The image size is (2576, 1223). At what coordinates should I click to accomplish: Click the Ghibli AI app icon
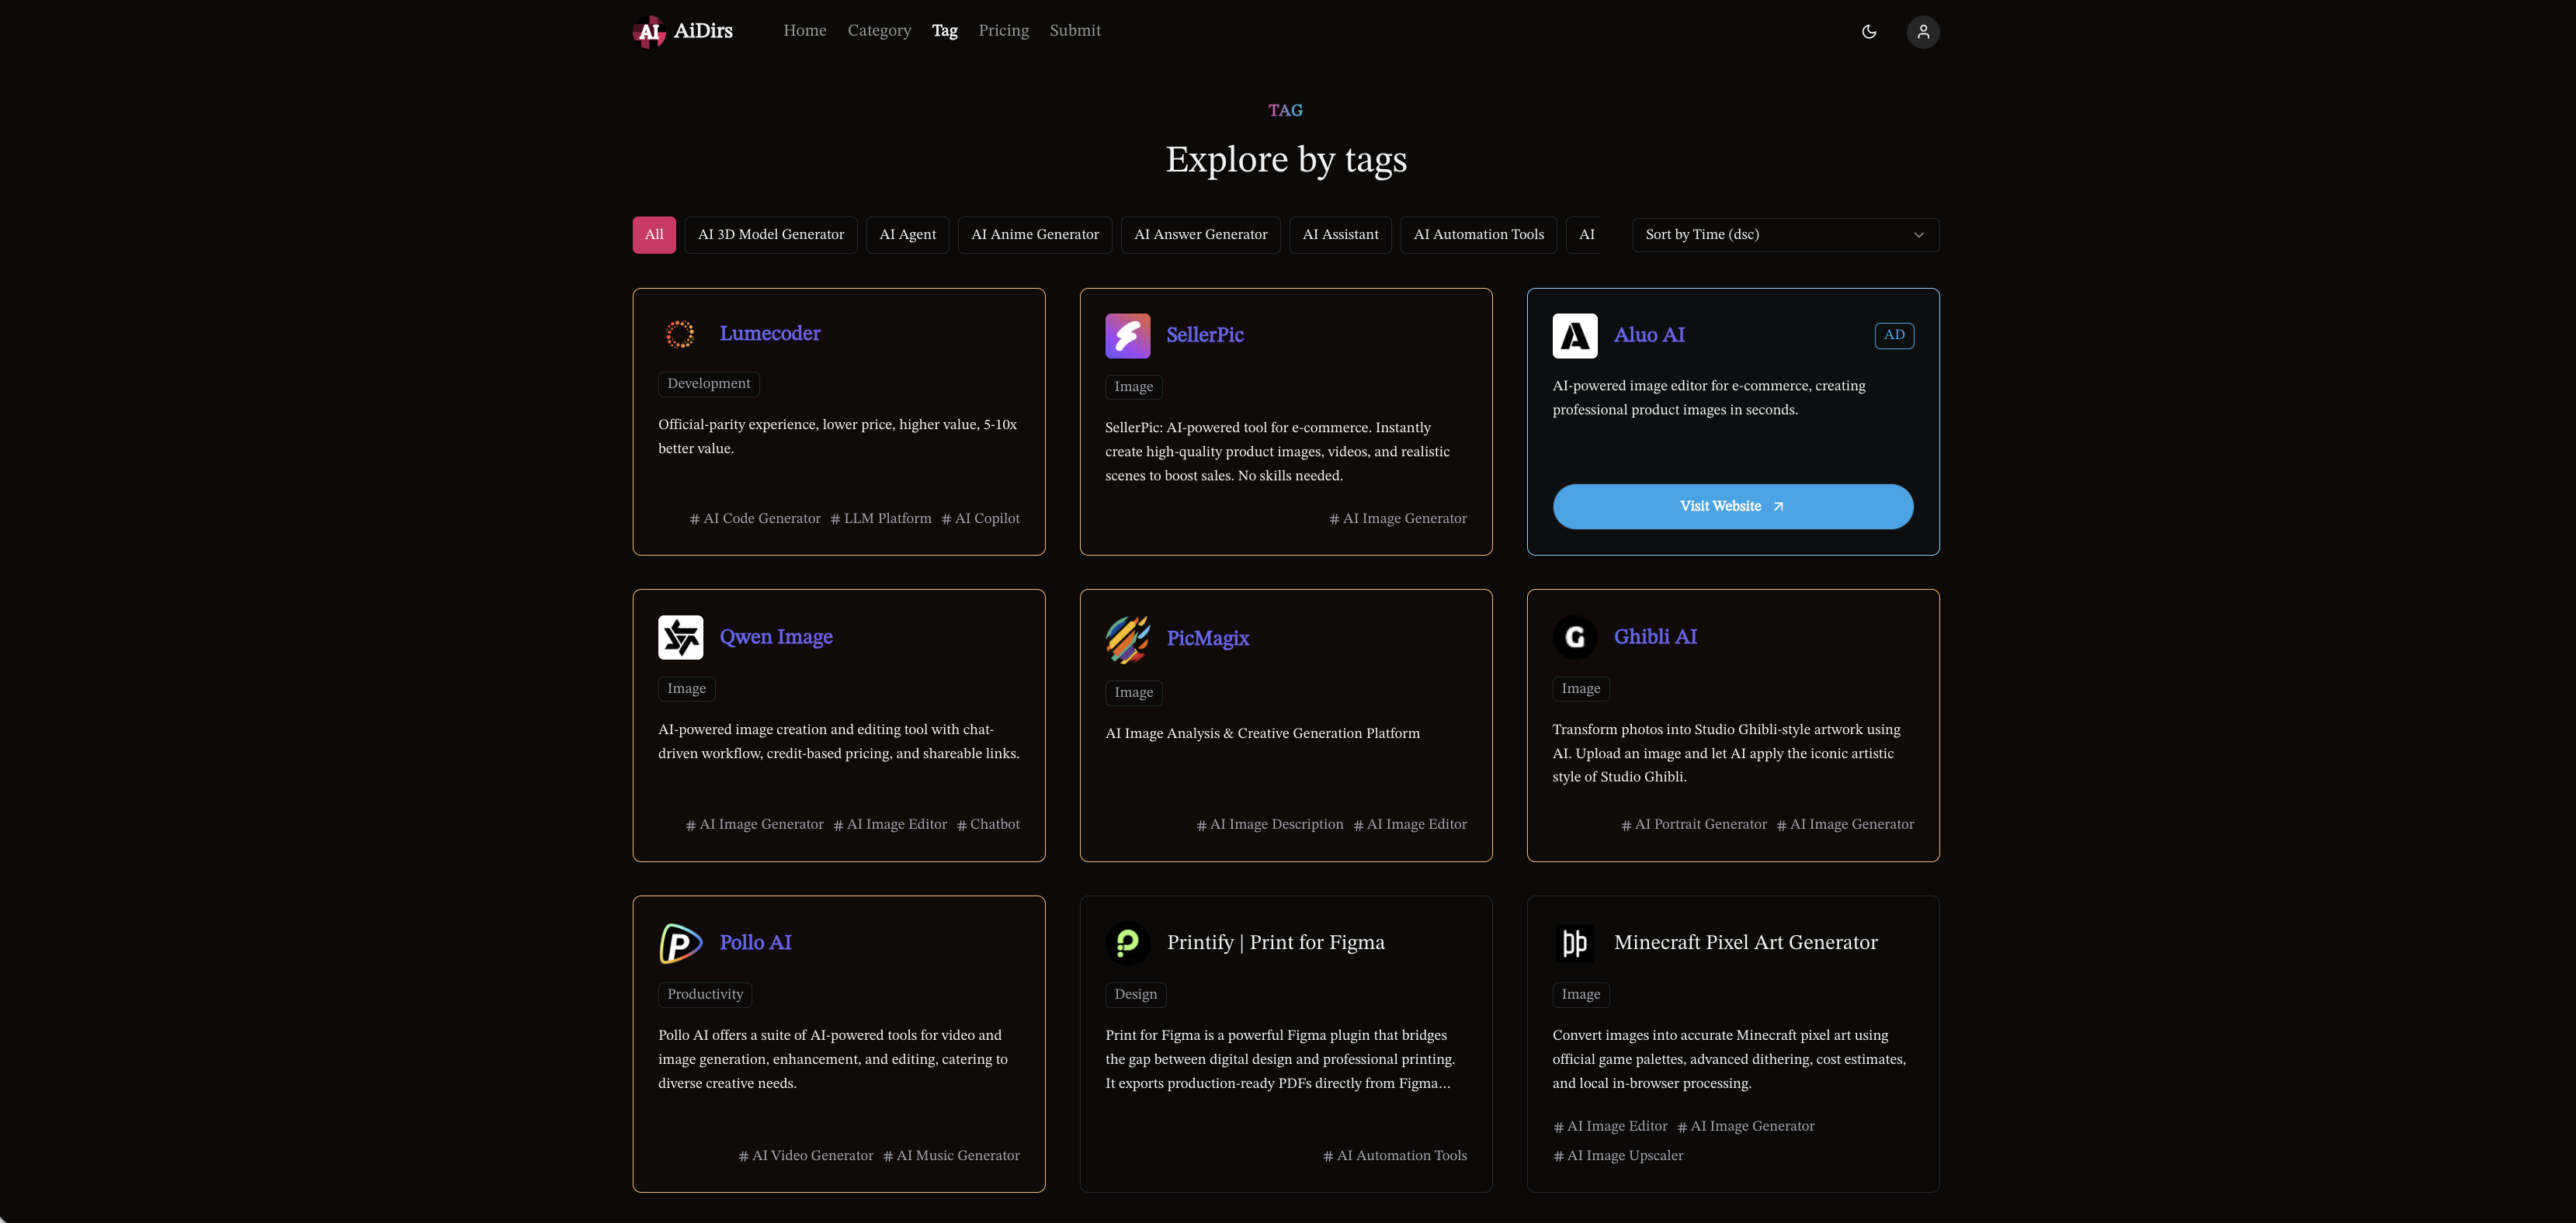[1575, 636]
